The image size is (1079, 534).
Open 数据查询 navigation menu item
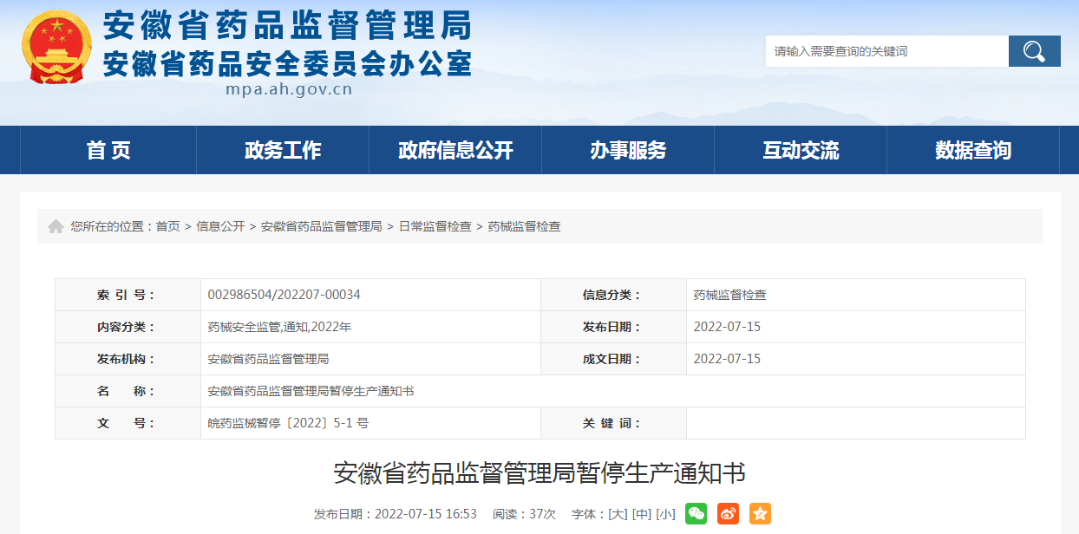(973, 150)
